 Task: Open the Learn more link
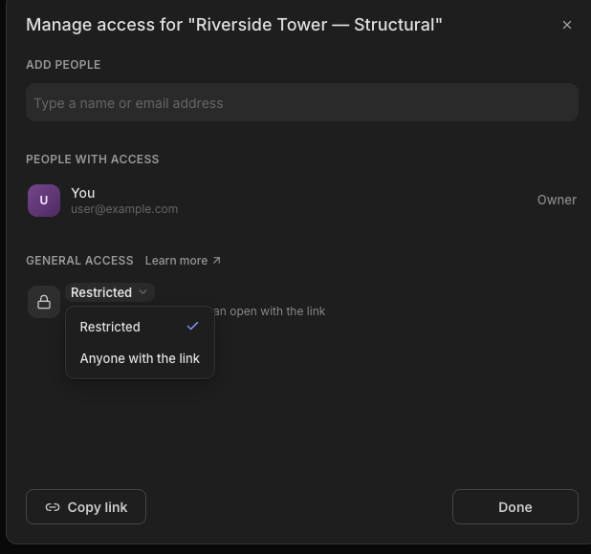point(184,261)
